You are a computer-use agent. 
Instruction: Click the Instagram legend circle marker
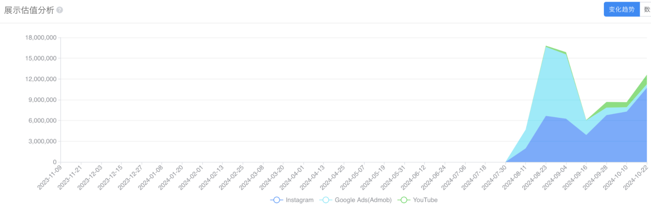pyautogui.click(x=276, y=200)
